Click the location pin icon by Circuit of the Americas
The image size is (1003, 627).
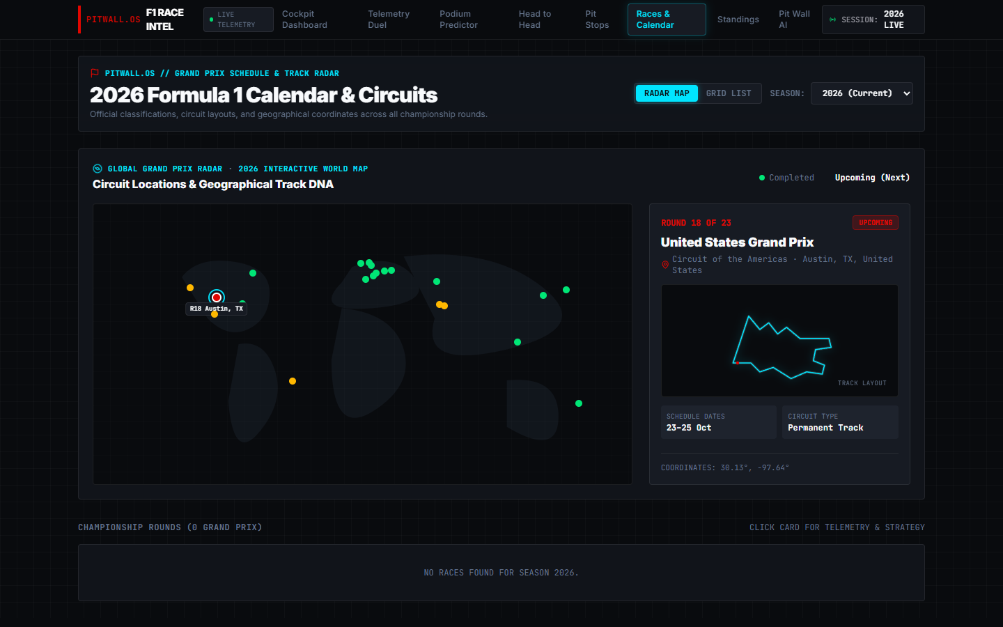pos(665,265)
